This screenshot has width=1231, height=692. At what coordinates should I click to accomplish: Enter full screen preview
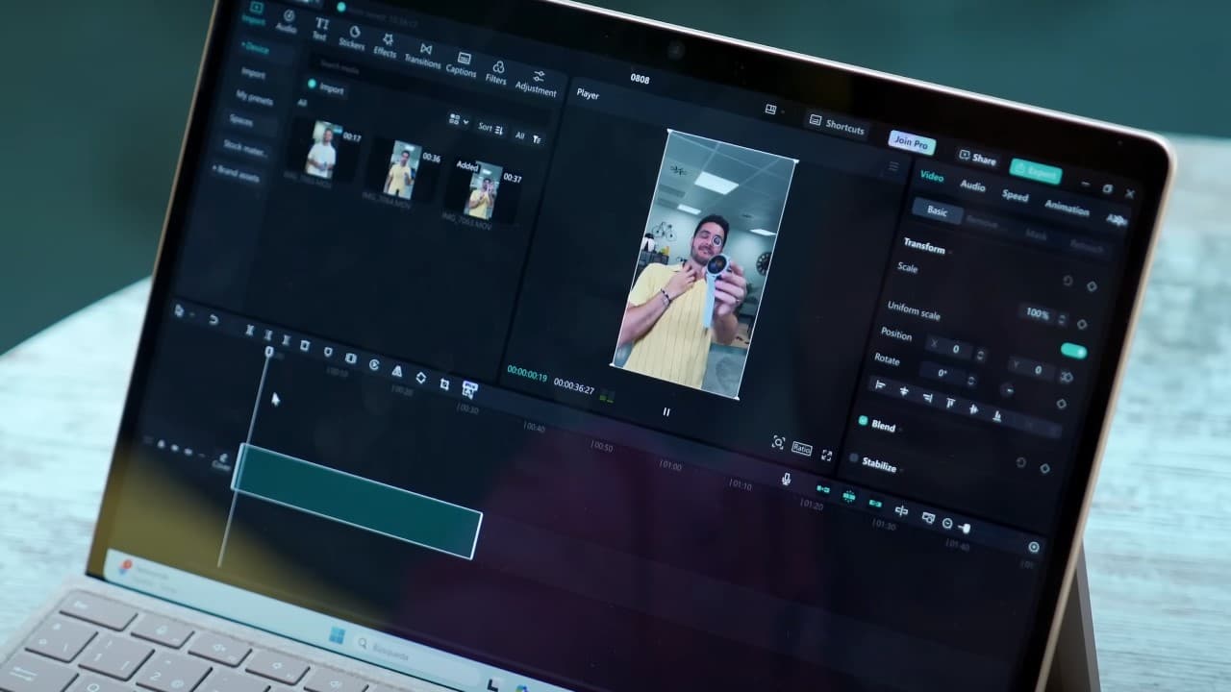click(826, 456)
